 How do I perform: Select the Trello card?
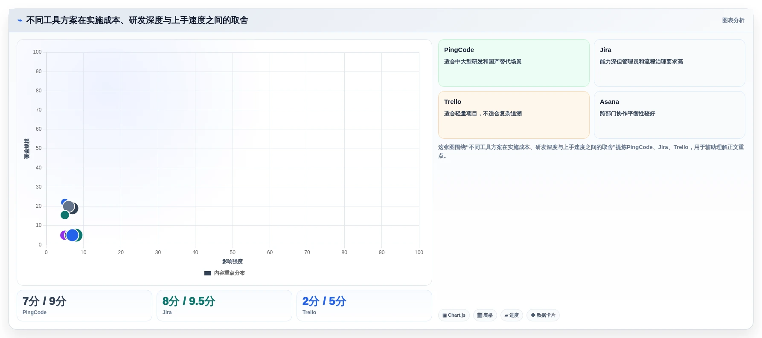514,115
